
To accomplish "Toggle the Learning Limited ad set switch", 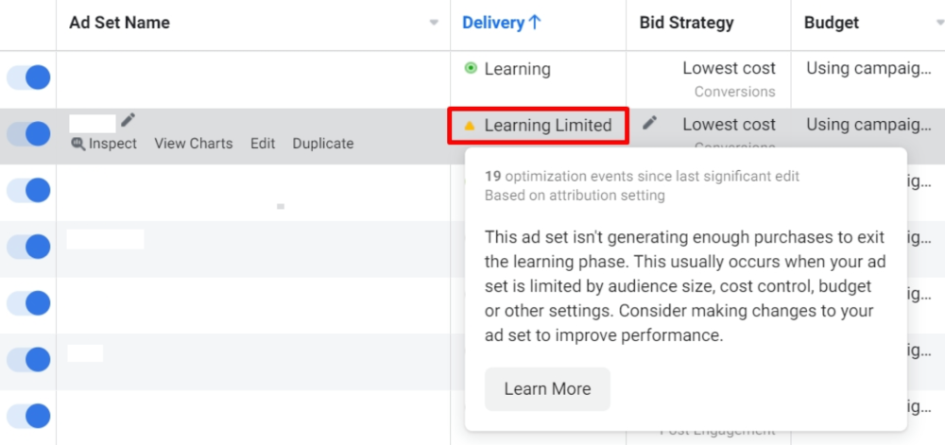I will coord(28,134).
